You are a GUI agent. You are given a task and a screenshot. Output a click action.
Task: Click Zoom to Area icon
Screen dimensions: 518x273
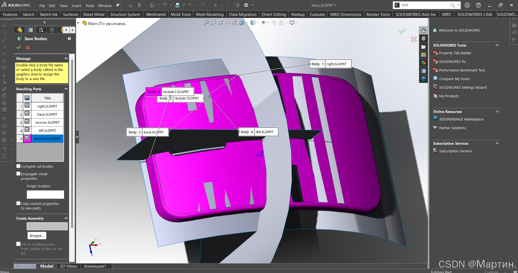click(x=214, y=23)
